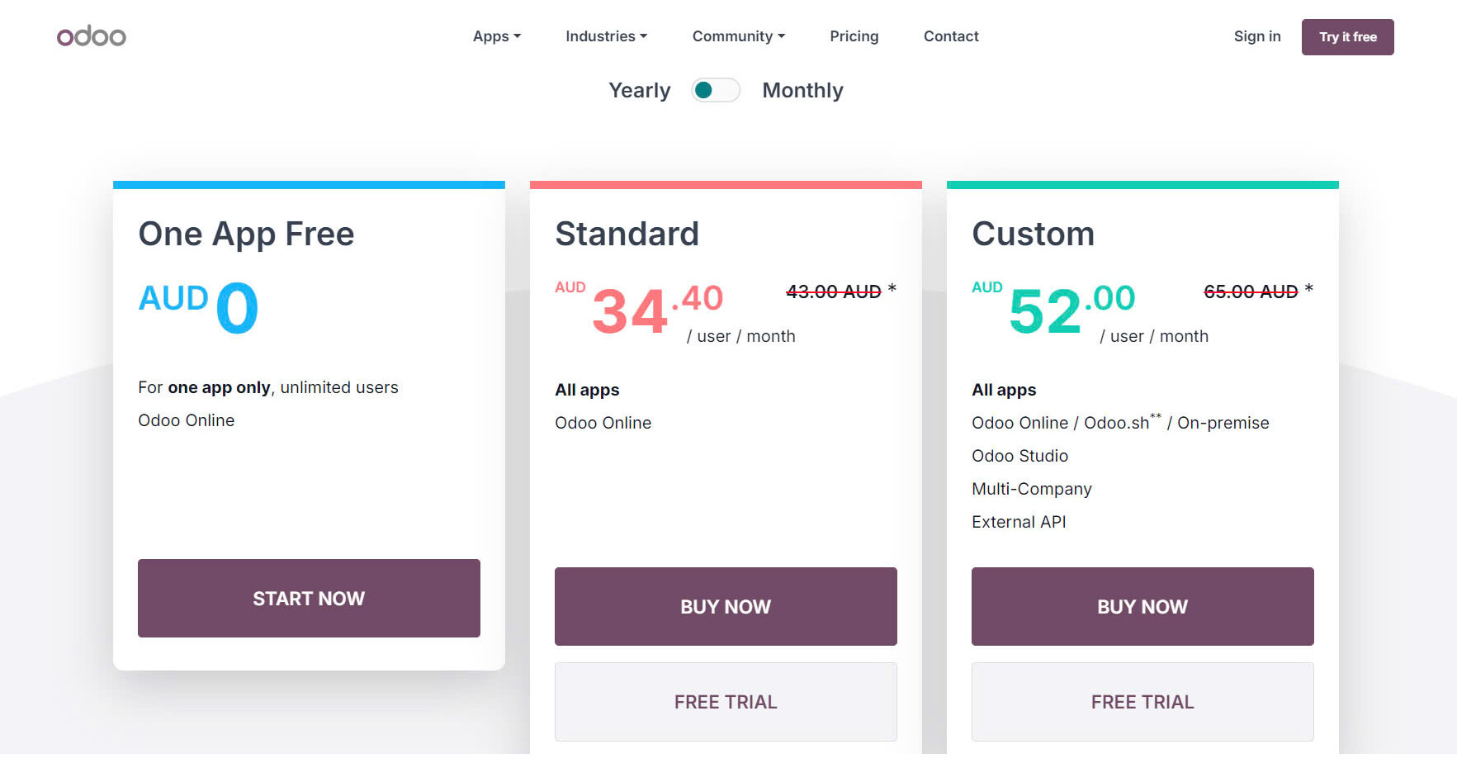Start a free trial of Standard
Viewport: 1457px width, 763px height.
click(x=725, y=701)
